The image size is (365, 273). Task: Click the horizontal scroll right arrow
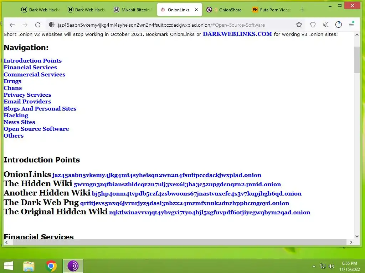(351, 242)
